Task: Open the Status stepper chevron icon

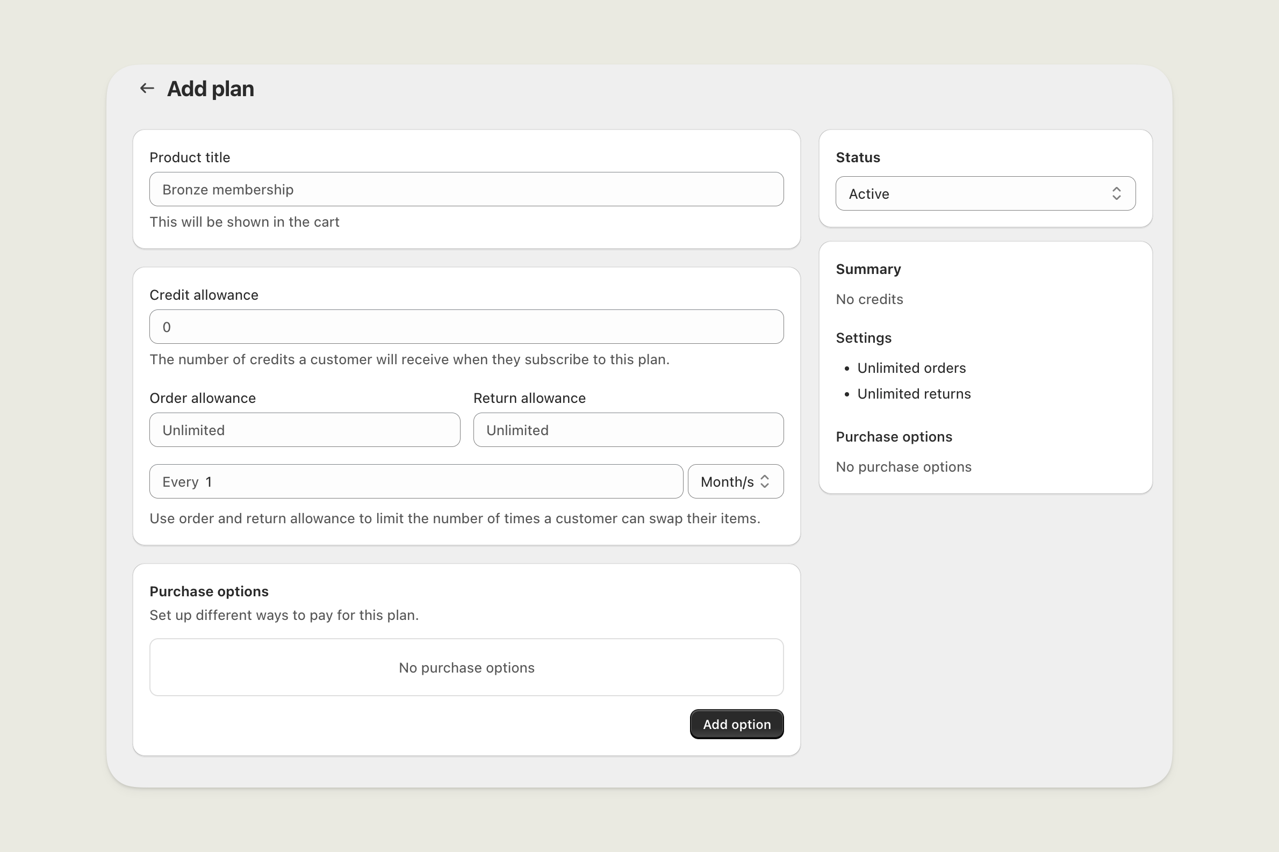Action: click(x=1117, y=193)
